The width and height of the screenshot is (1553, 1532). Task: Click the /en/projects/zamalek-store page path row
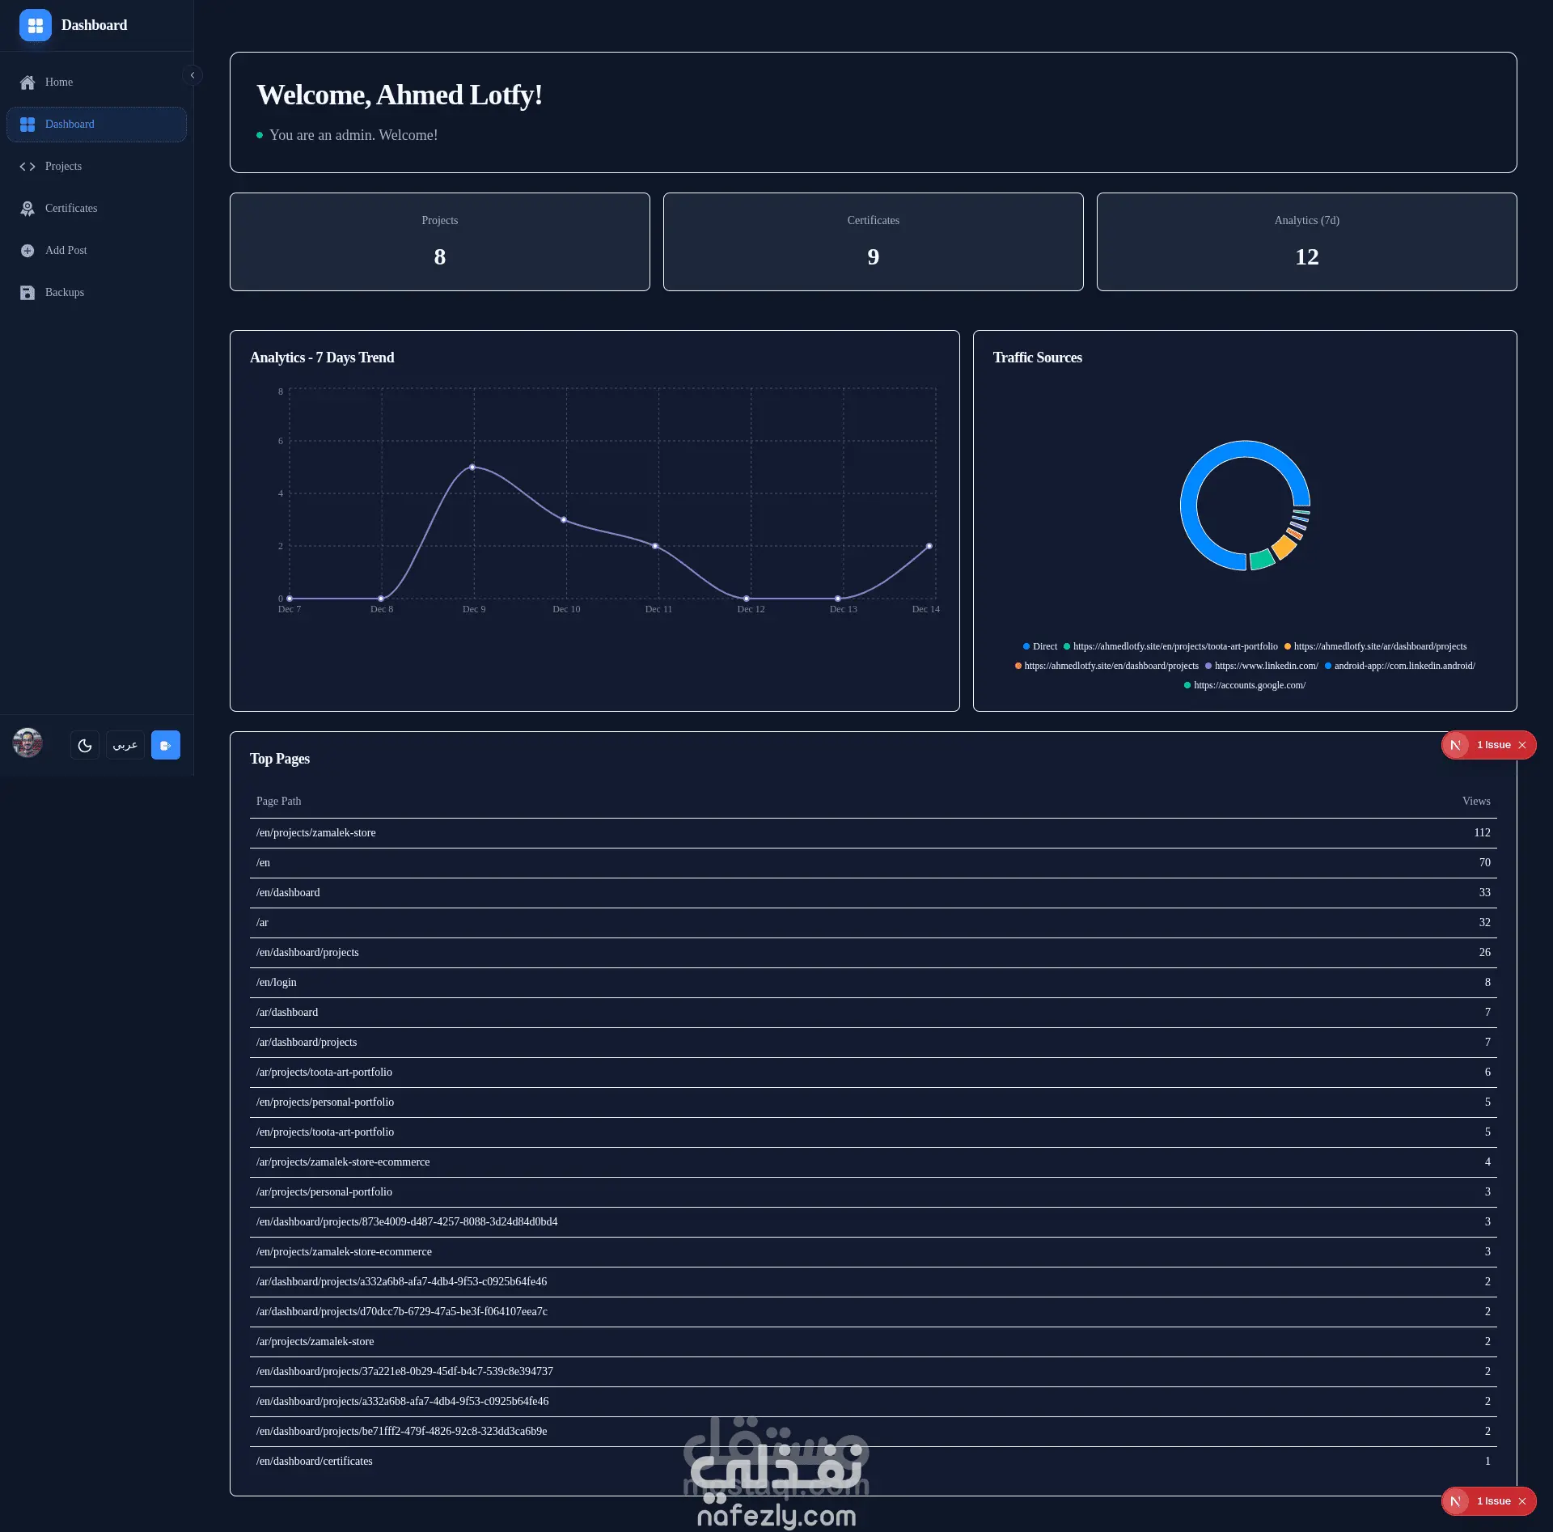[x=316, y=832]
